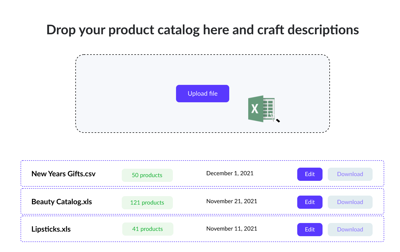Edit the Beauty Catalog.xls entry
Viewport: 400px width, 252px height.
(310, 202)
